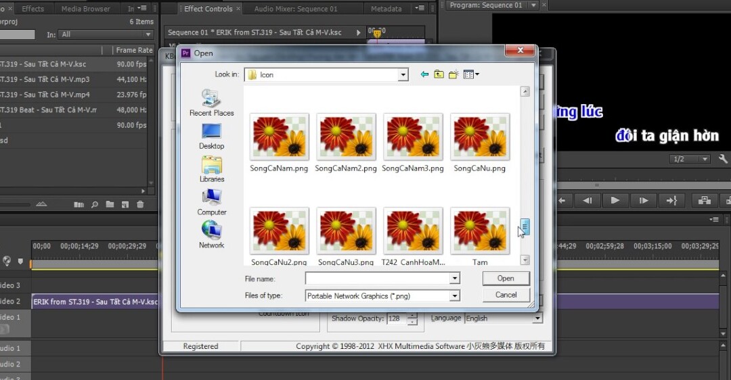Switch to the Media Browser tab
The height and width of the screenshot is (380, 731).
86,8
